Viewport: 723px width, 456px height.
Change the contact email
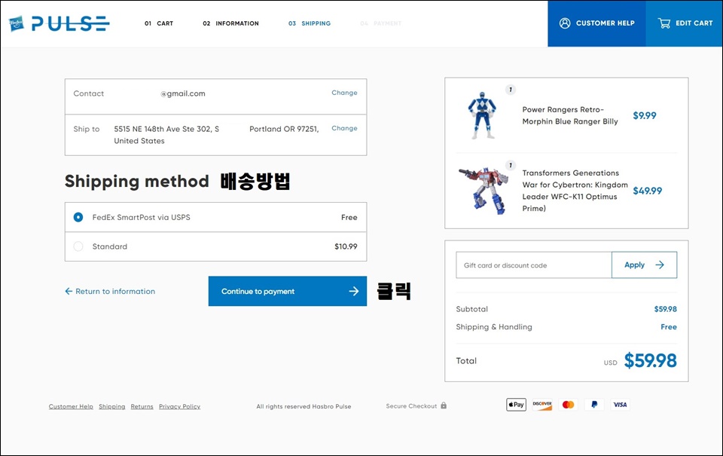click(344, 93)
